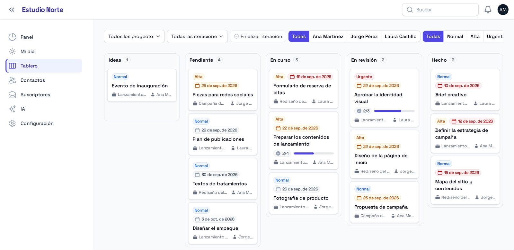Open Suscriptores in the sidebar
This screenshot has width=514, height=250.
click(x=44, y=94)
